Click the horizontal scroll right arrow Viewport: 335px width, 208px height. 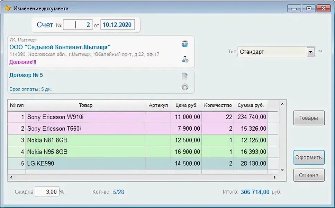click(x=275, y=177)
